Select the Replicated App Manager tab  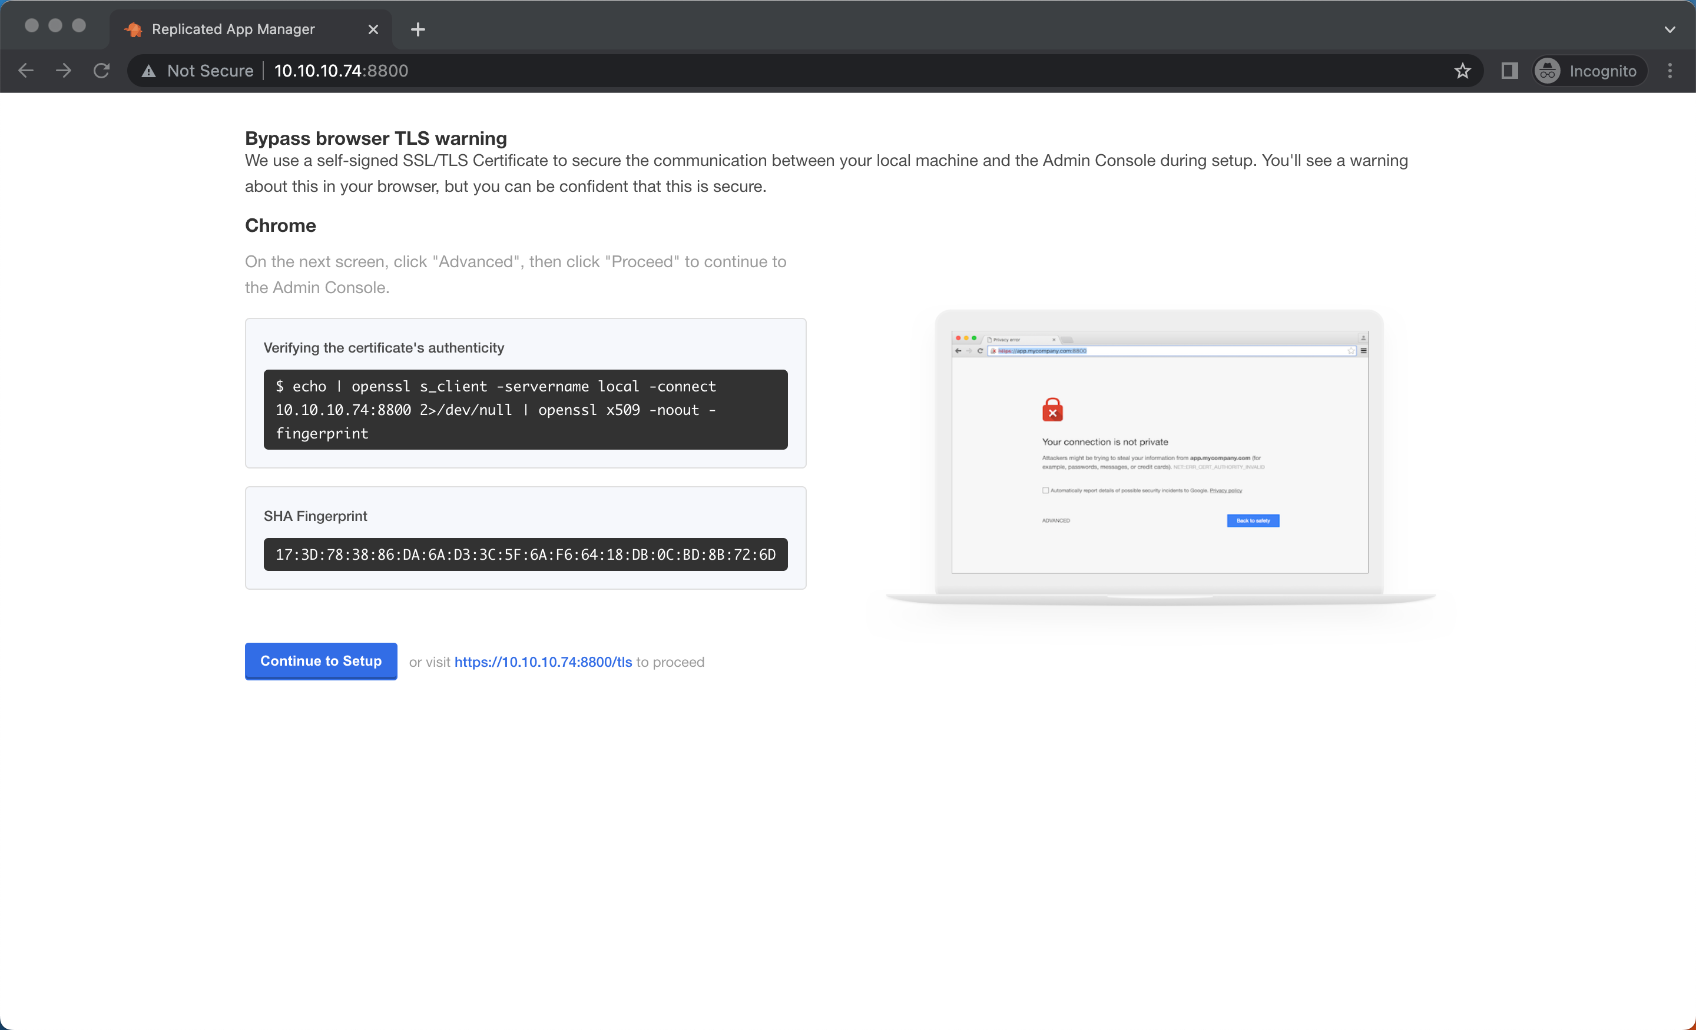pyautogui.click(x=232, y=29)
